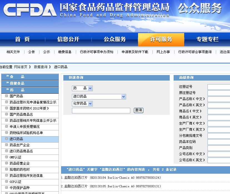Open first result 盐酸达泊西汀片 H20130184
Viewport: 230px width, 194px height.
[x=111, y=178]
